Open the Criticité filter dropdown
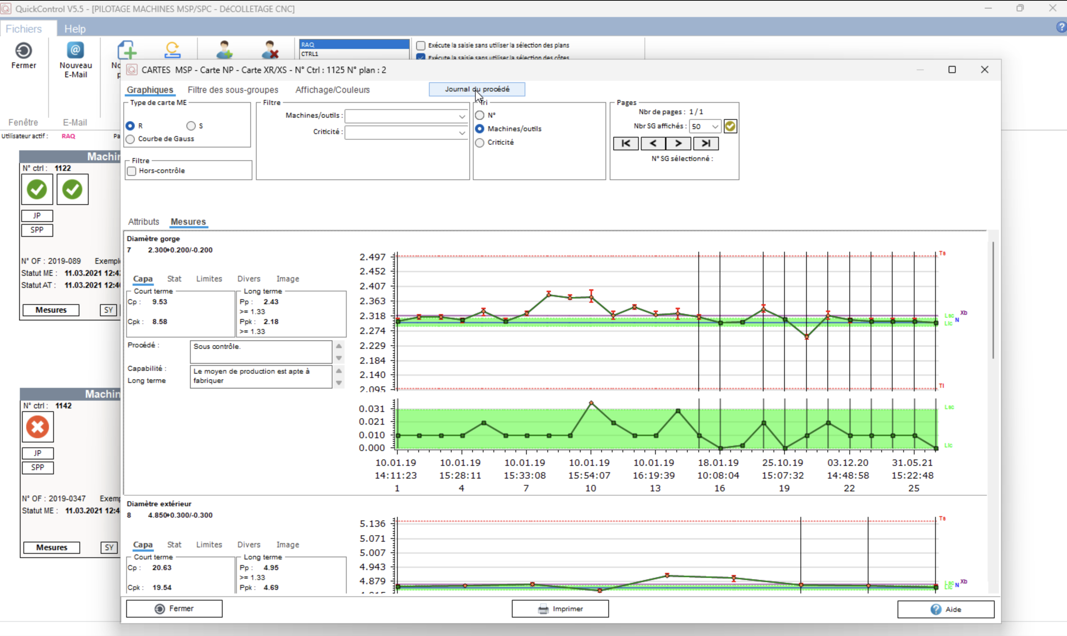The width and height of the screenshot is (1067, 636). 462,133
